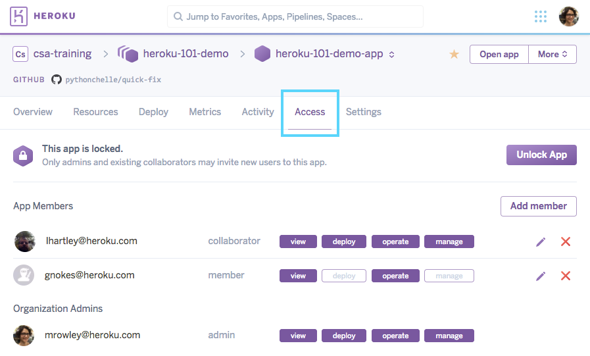This screenshot has width=590, height=356.
Task: Toggle operate permission for gnokes@heroku.com
Action: point(395,276)
